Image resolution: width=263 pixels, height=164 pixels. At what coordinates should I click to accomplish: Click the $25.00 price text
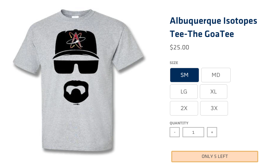[x=179, y=47]
